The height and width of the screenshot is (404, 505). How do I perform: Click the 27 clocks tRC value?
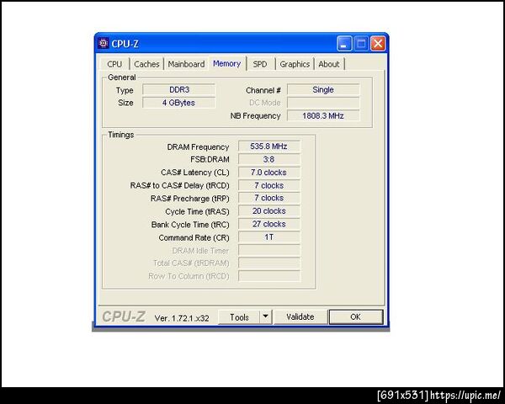pyautogui.click(x=269, y=224)
